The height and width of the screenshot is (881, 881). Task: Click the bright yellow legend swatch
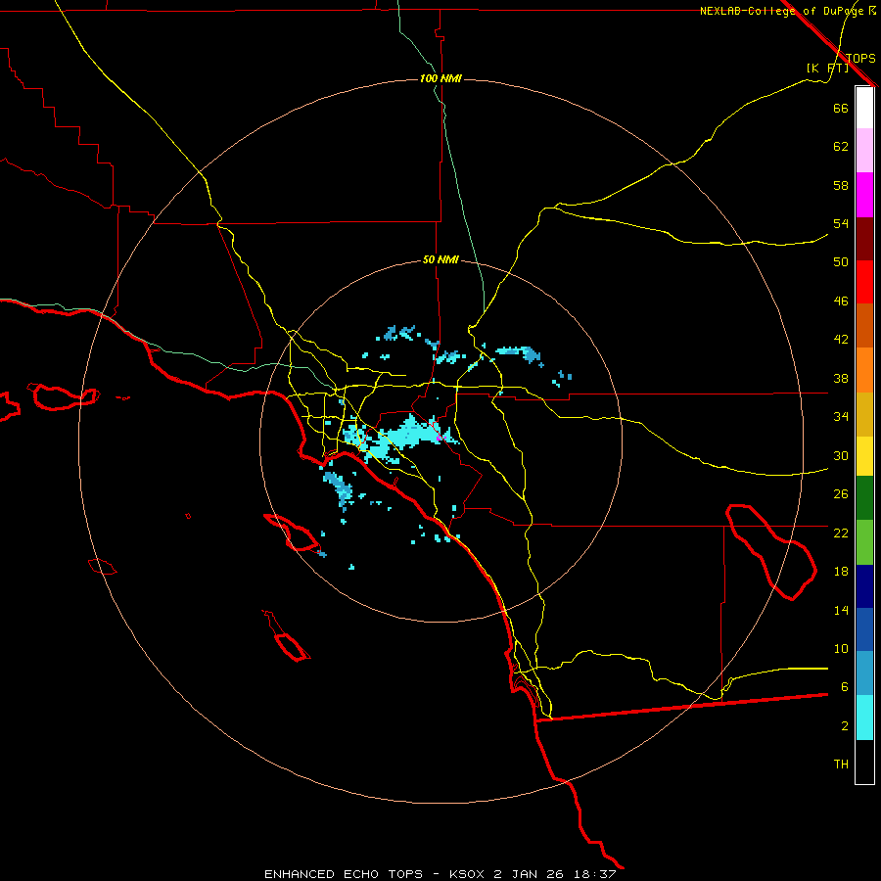[x=864, y=456]
